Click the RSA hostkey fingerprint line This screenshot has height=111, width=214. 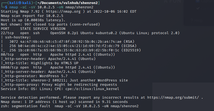click(72, 42)
